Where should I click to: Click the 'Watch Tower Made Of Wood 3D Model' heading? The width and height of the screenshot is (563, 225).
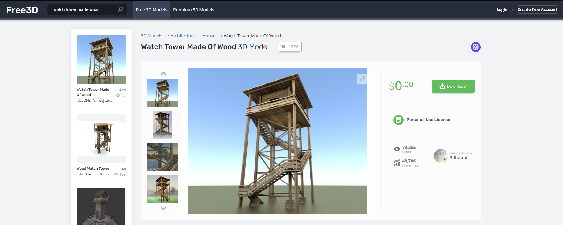tap(205, 47)
